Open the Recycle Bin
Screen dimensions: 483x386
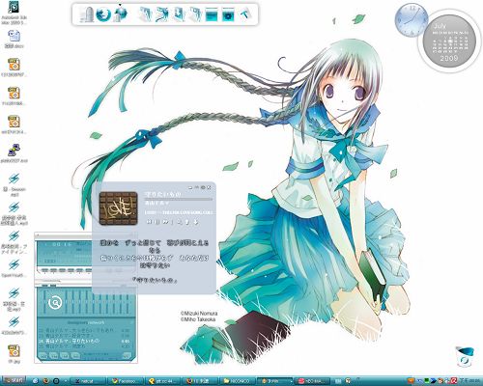pyautogui.click(x=465, y=356)
